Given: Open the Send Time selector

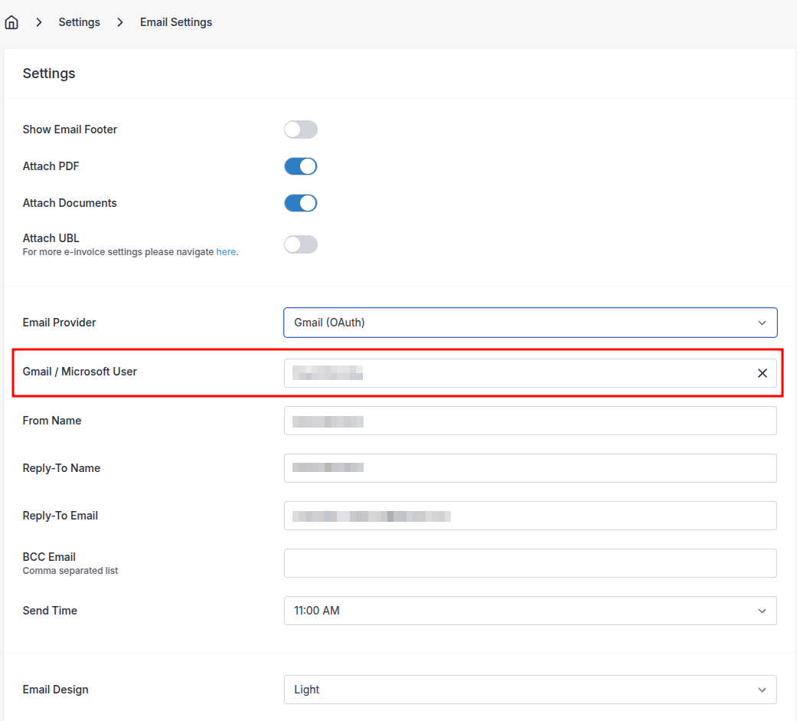Looking at the screenshot, I should pos(530,611).
